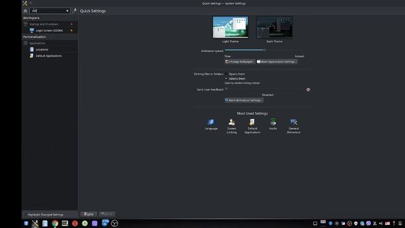Click the red circle tray icon
Viewport: 405px width, 228px height.
click(349, 224)
